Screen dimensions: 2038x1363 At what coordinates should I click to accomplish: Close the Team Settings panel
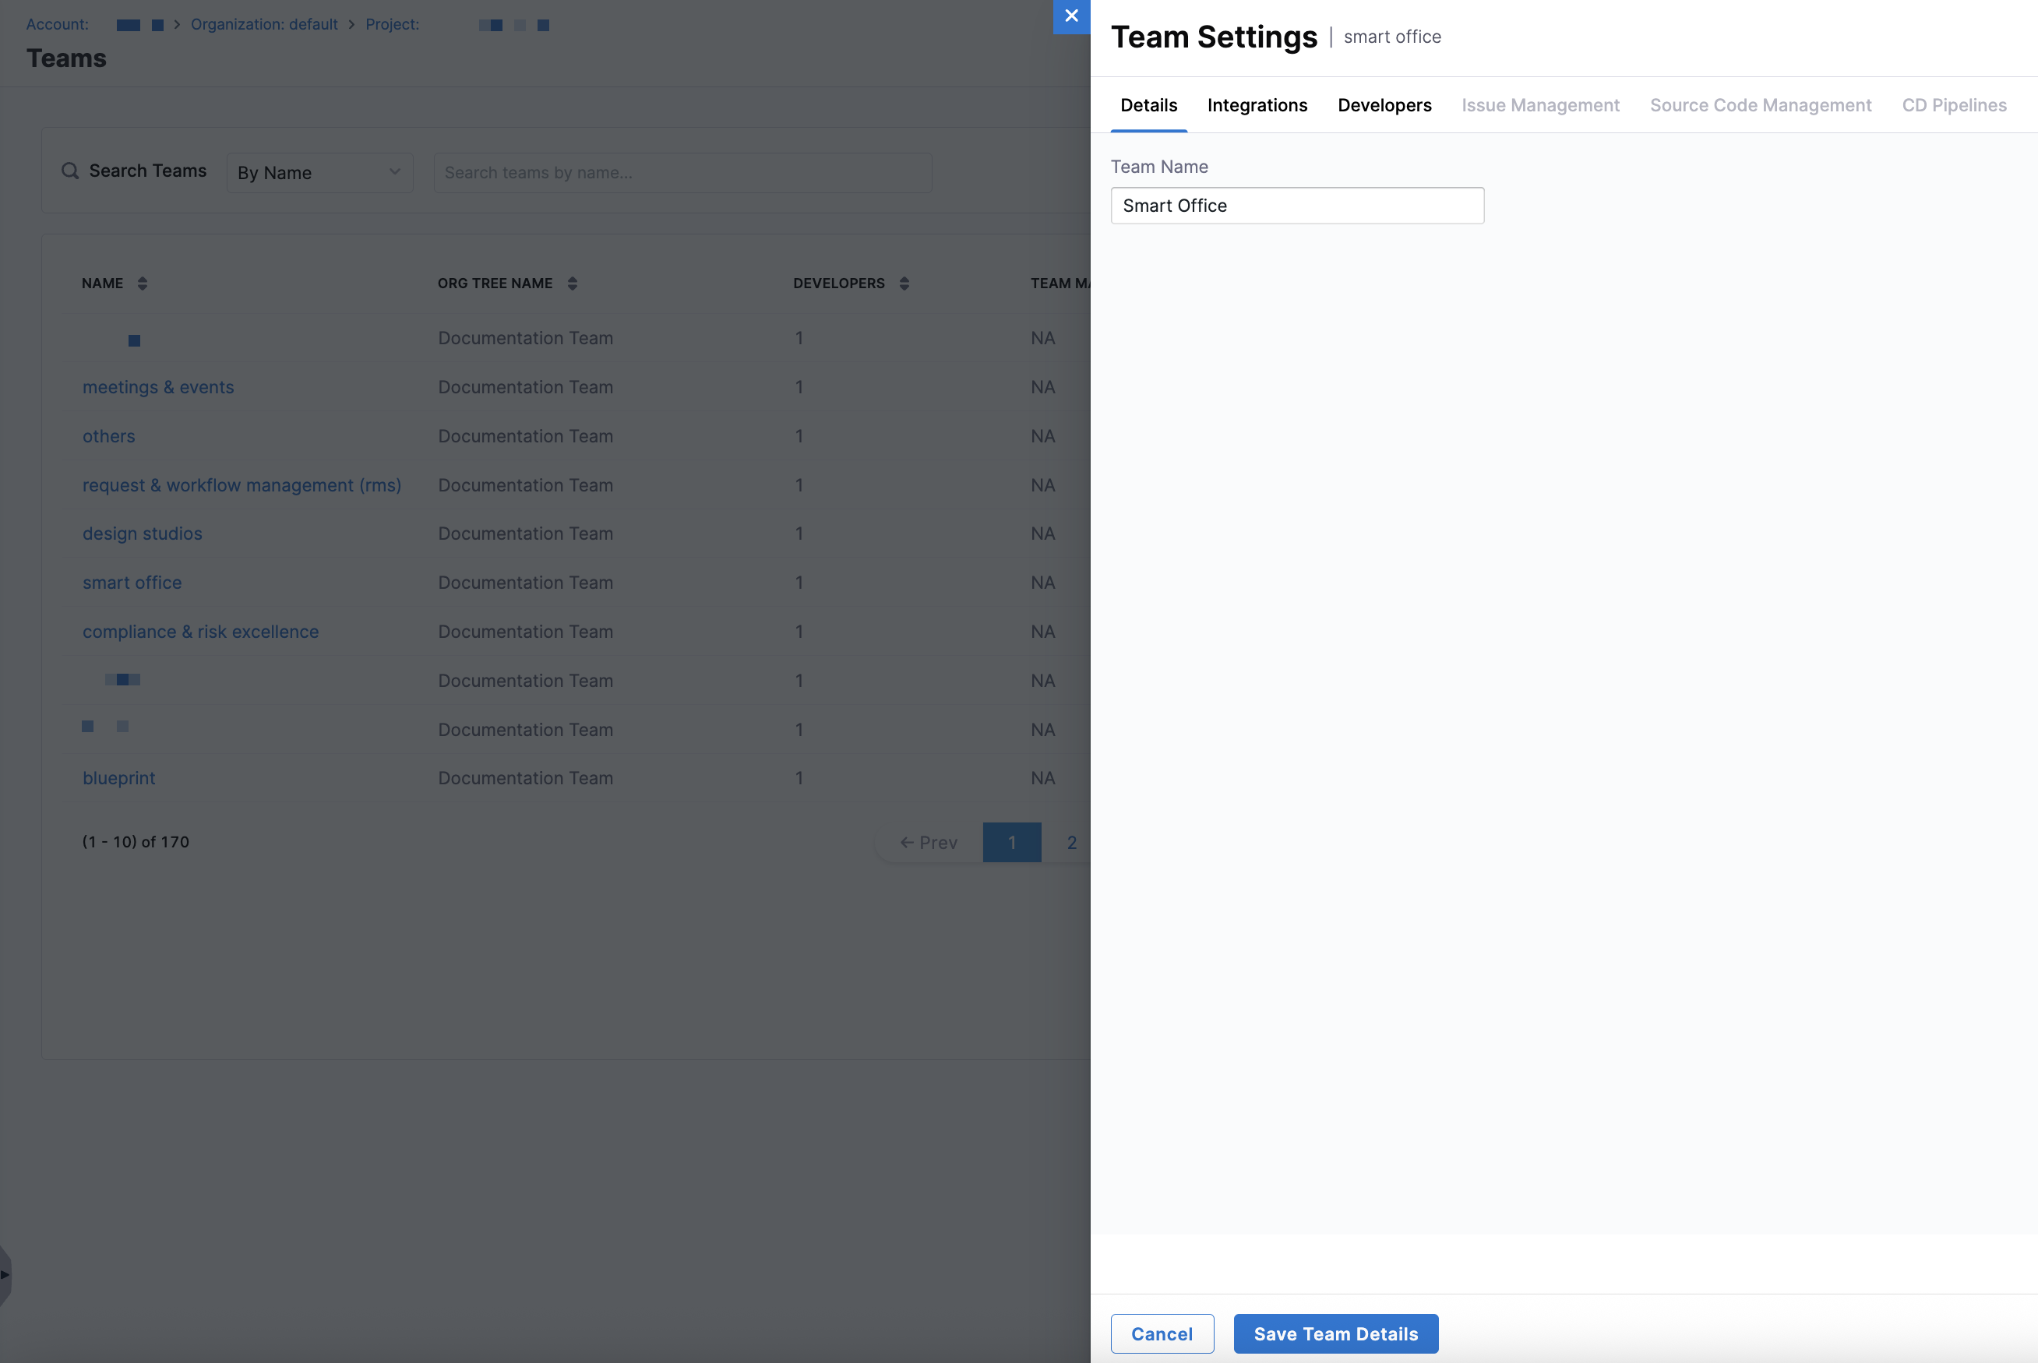[x=1071, y=16]
